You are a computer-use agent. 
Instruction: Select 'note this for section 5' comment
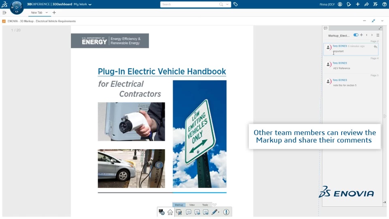(351, 83)
